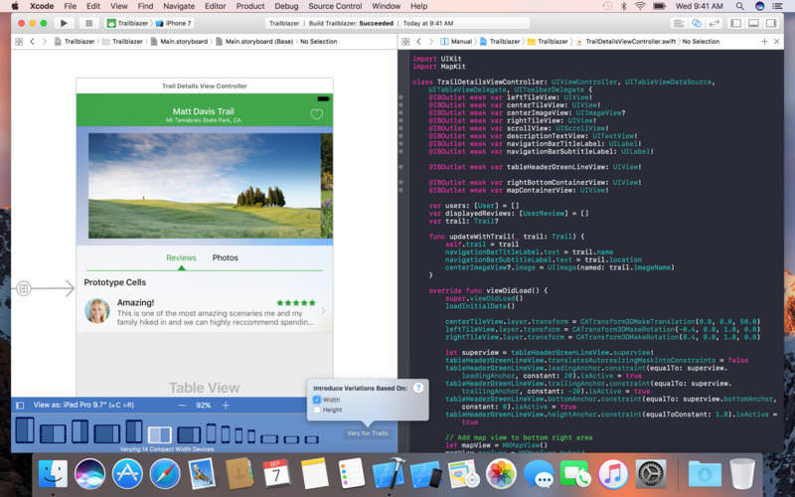Image resolution: width=795 pixels, height=497 pixels.
Task: Select the Photos tab
Action: pyautogui.click(x=226, y=257)
